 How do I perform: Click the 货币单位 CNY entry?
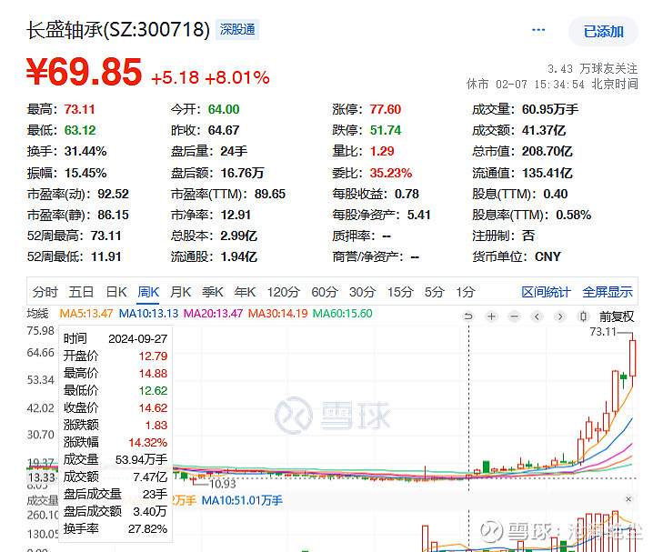tap(517, 256)
